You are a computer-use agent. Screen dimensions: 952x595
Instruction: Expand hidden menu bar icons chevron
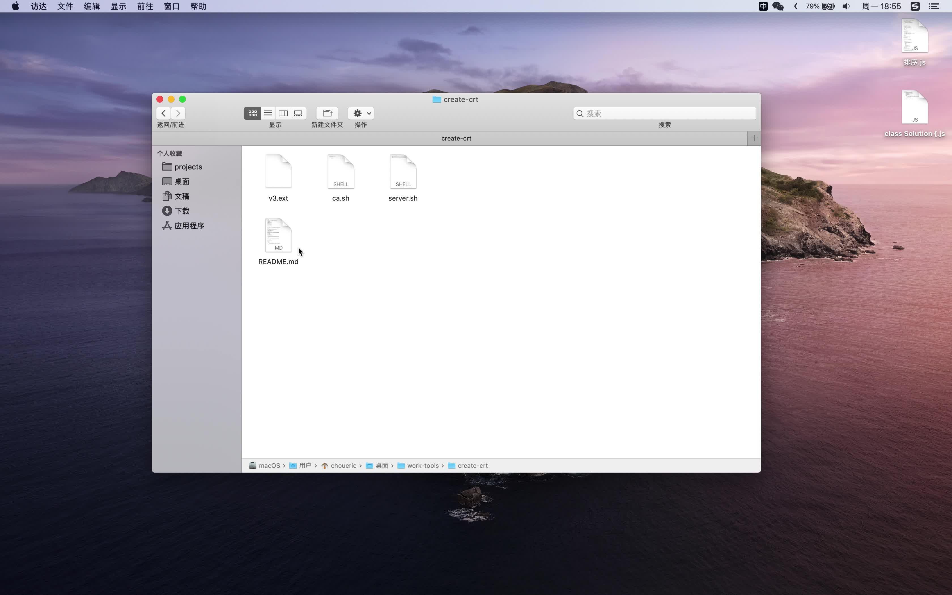point(796,6)
